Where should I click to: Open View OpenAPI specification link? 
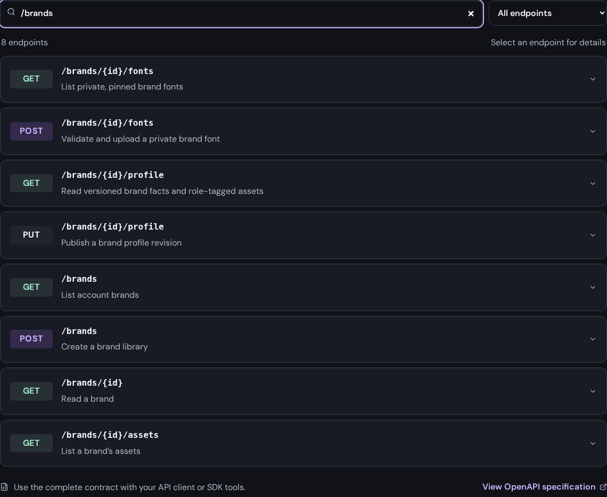click(538, 487)
